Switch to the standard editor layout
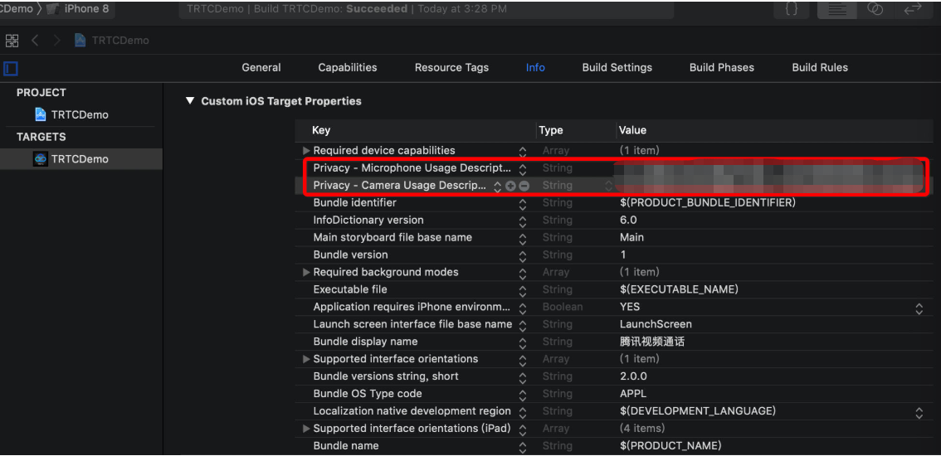Viewport: 941px width, 456px height. (836, 9)
